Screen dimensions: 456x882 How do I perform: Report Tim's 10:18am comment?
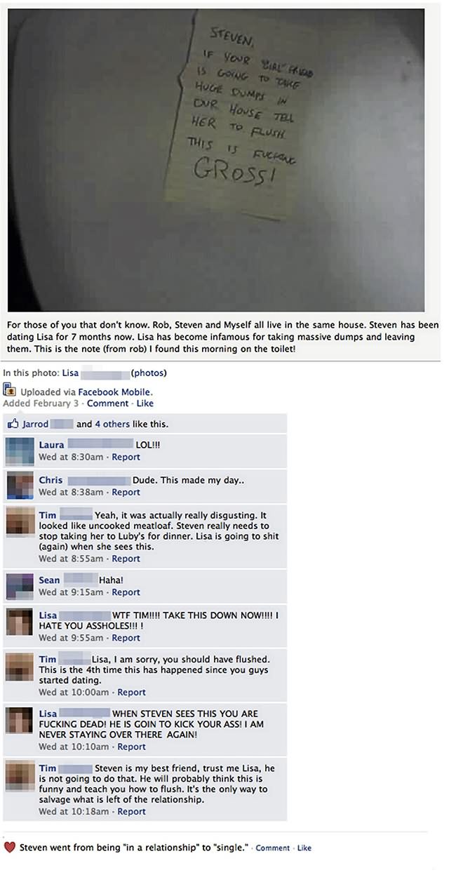[132, 811]
